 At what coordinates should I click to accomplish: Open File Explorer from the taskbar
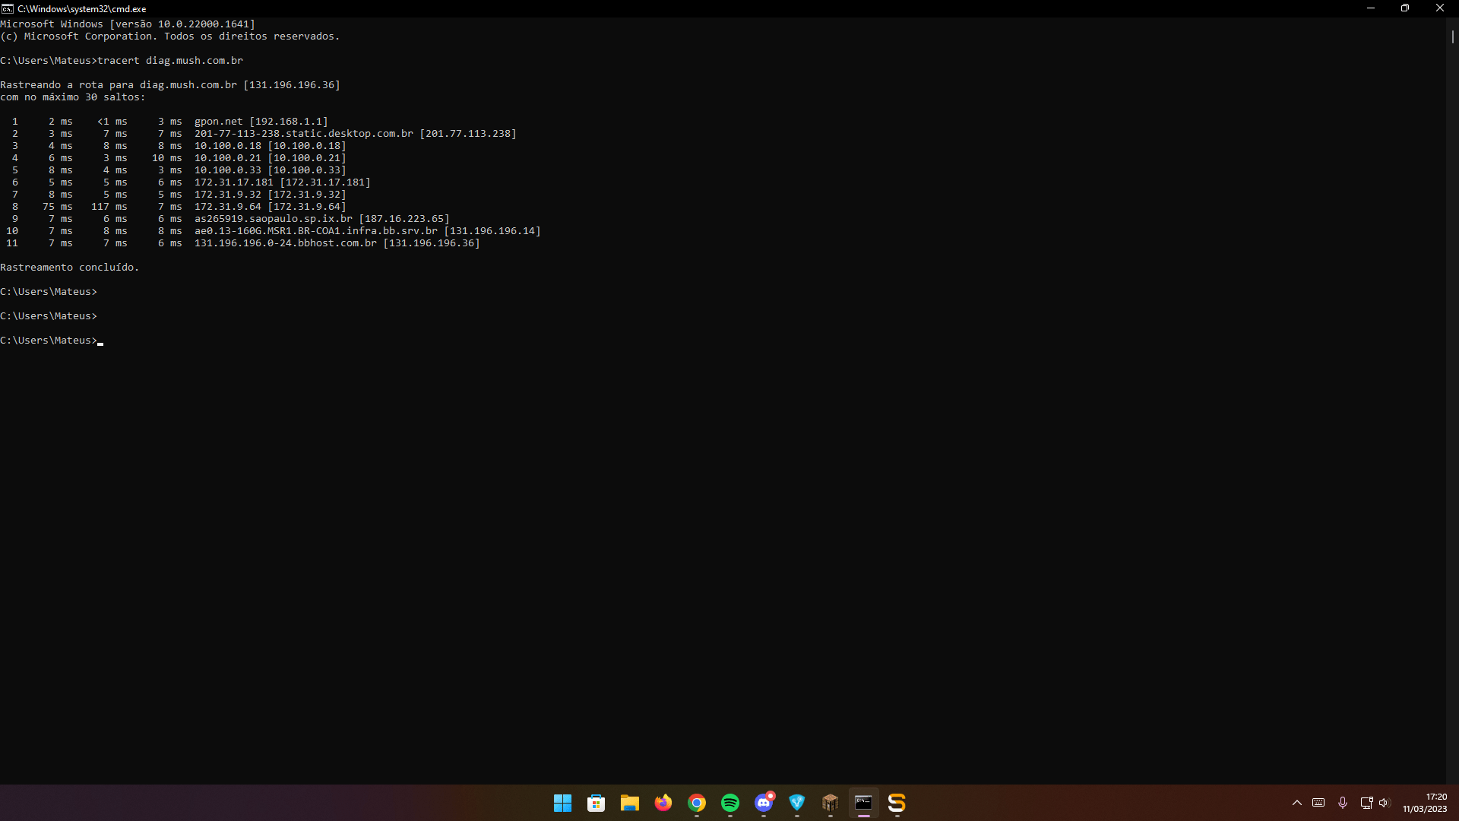[x=629, y=803]
